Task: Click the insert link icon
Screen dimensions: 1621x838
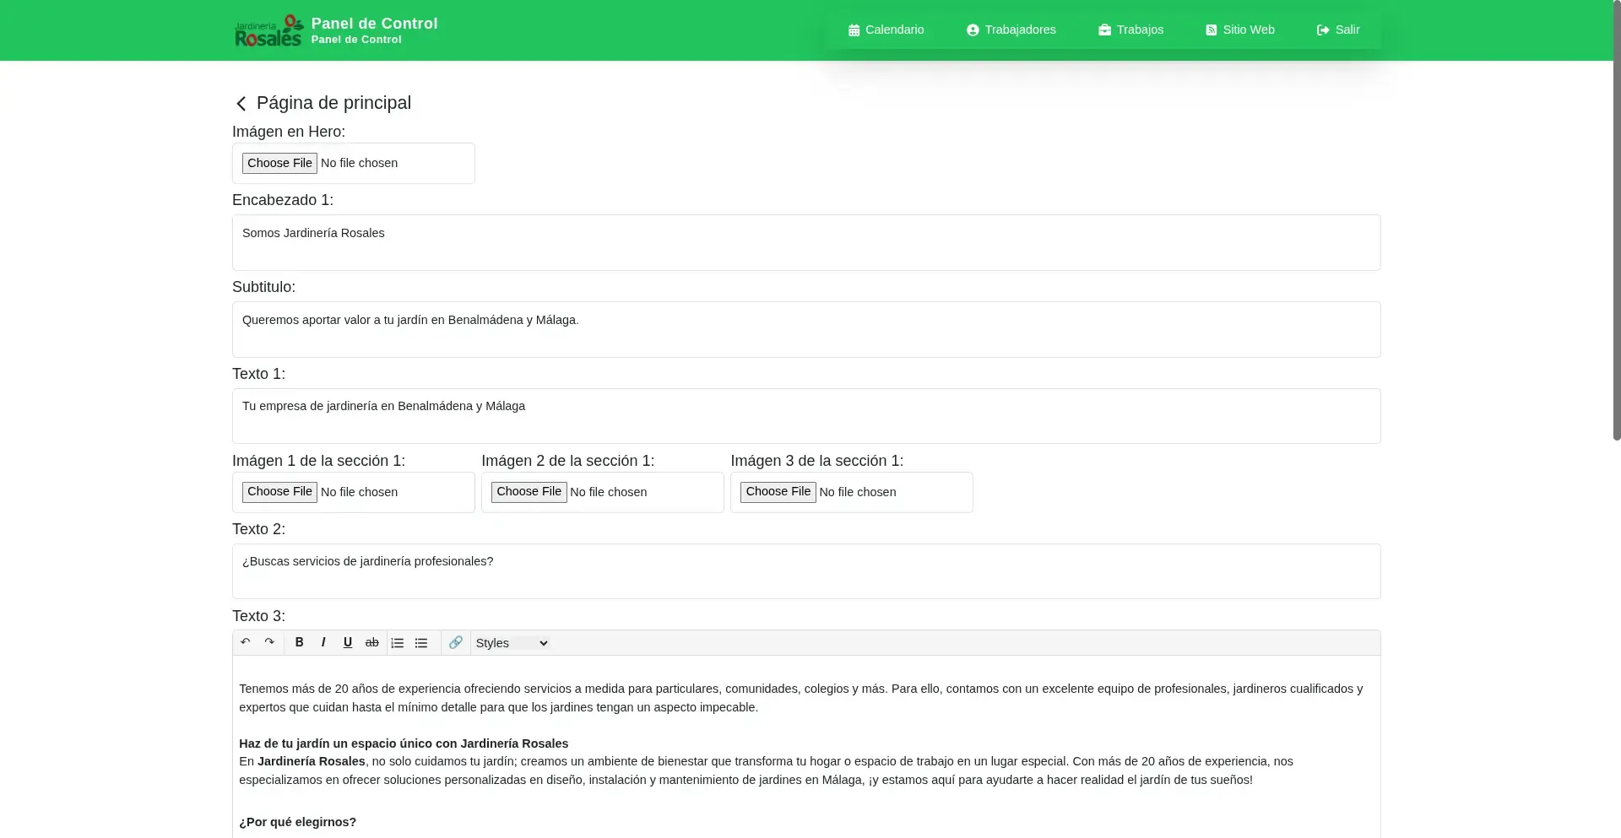Action: [x=456, y=642]
